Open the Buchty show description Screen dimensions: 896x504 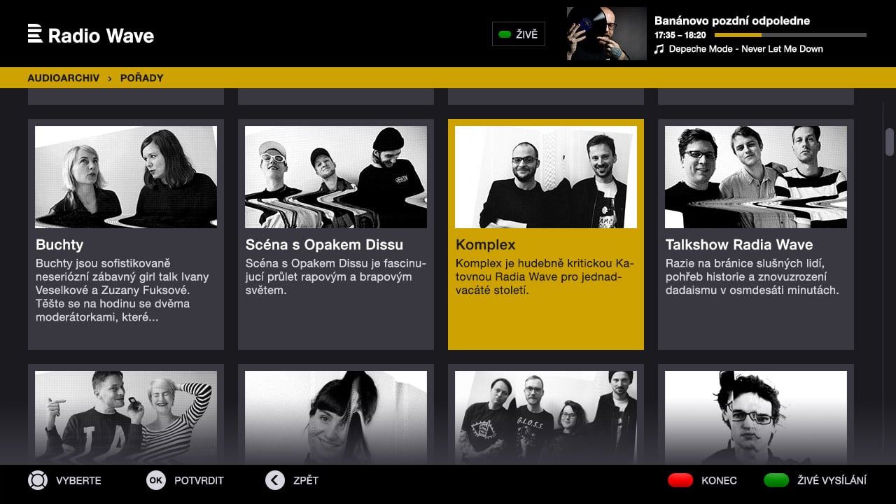point(126,234)
